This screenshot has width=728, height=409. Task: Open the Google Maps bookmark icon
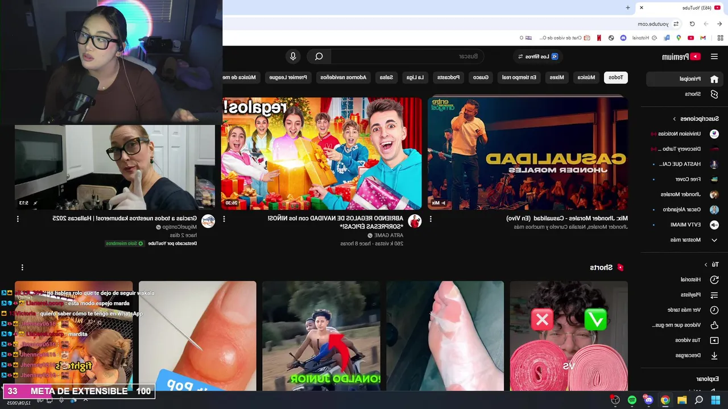point(679,38)
